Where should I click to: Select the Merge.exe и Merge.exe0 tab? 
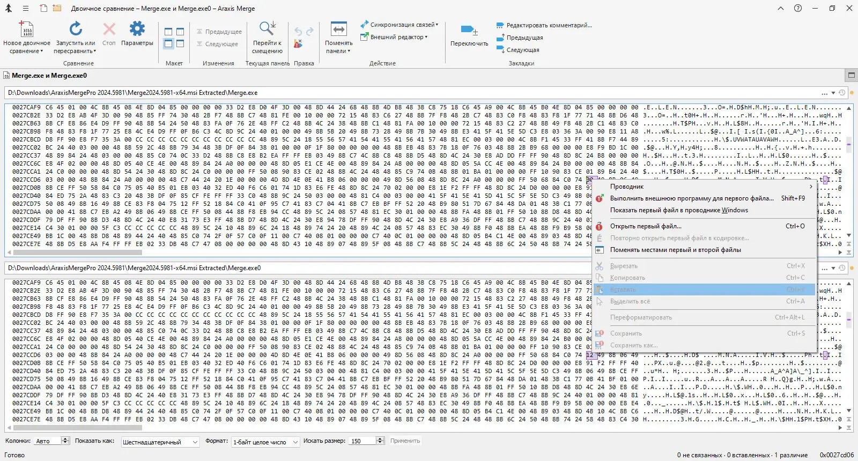pos(46,76)
